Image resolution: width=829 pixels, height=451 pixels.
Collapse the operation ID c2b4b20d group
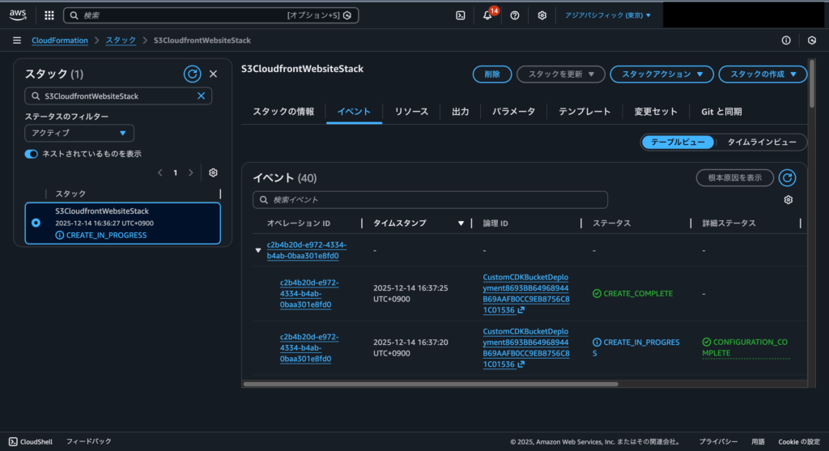(258, 251)
